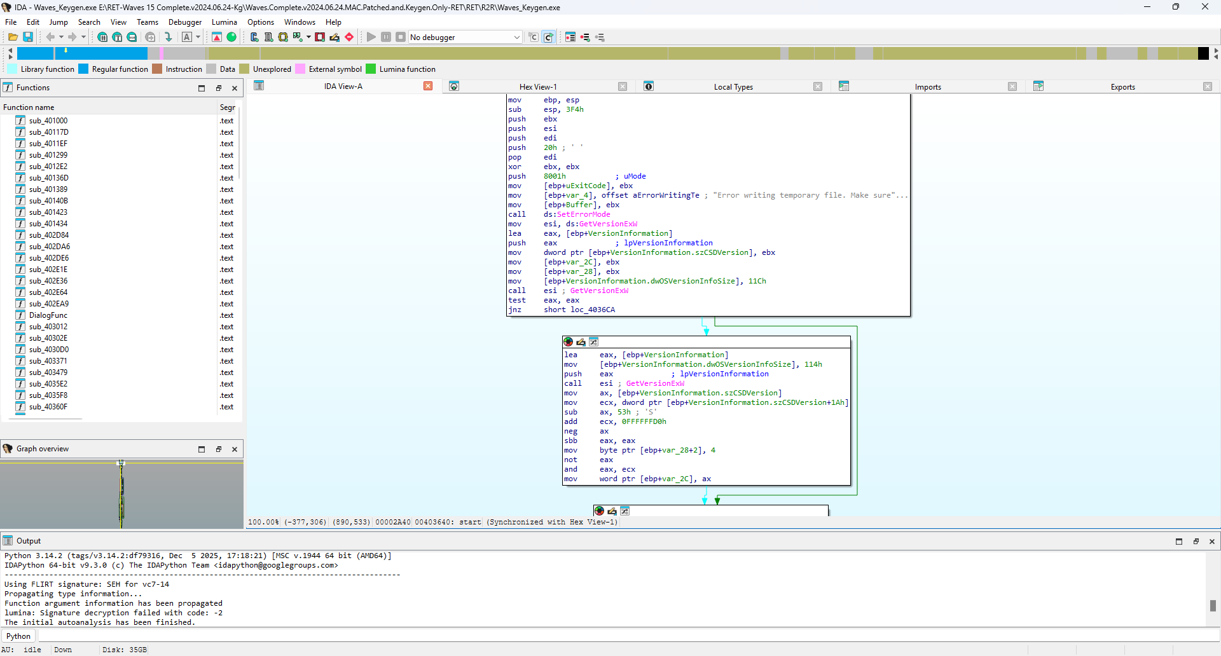Click the Start process play button

tap(371, 38)
